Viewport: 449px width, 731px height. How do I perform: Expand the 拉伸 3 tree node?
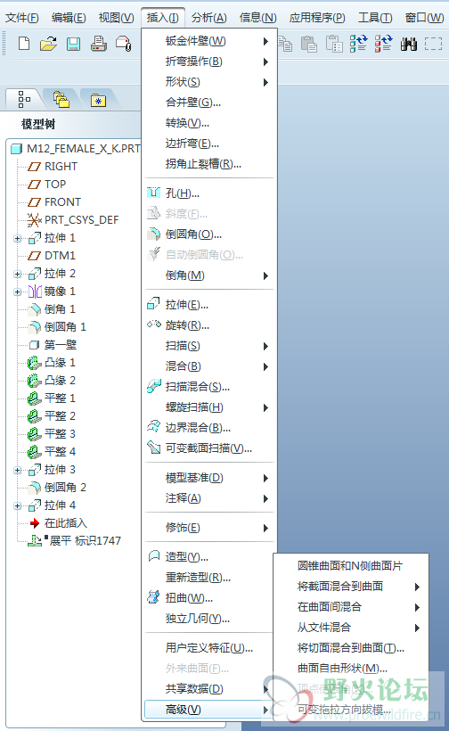17,470
